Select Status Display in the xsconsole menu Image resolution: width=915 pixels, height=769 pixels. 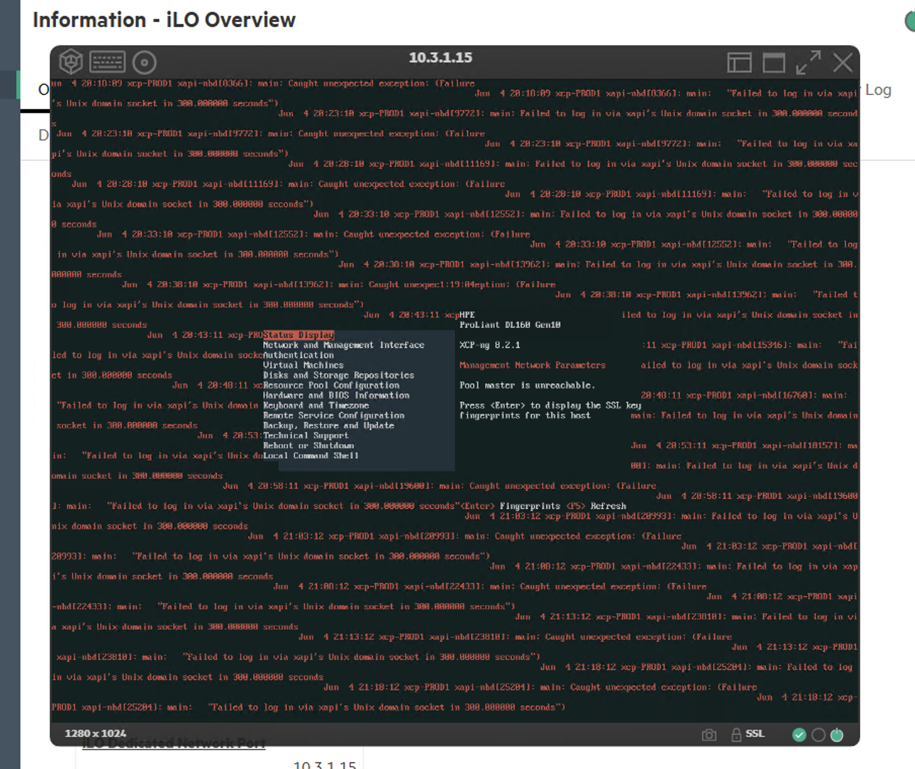pyautogui.click(x=298, y=335)
